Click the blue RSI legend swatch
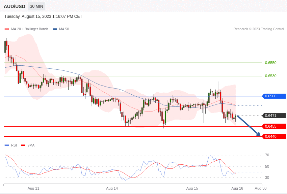Viewport: 287px width, 194px height. [x=7, y=145]
